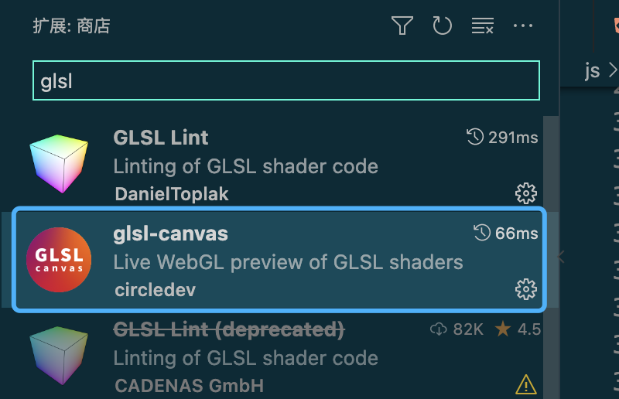Open glsl-canvas manage gear
This screenshot has height=399, width=619.
(526, 289)
